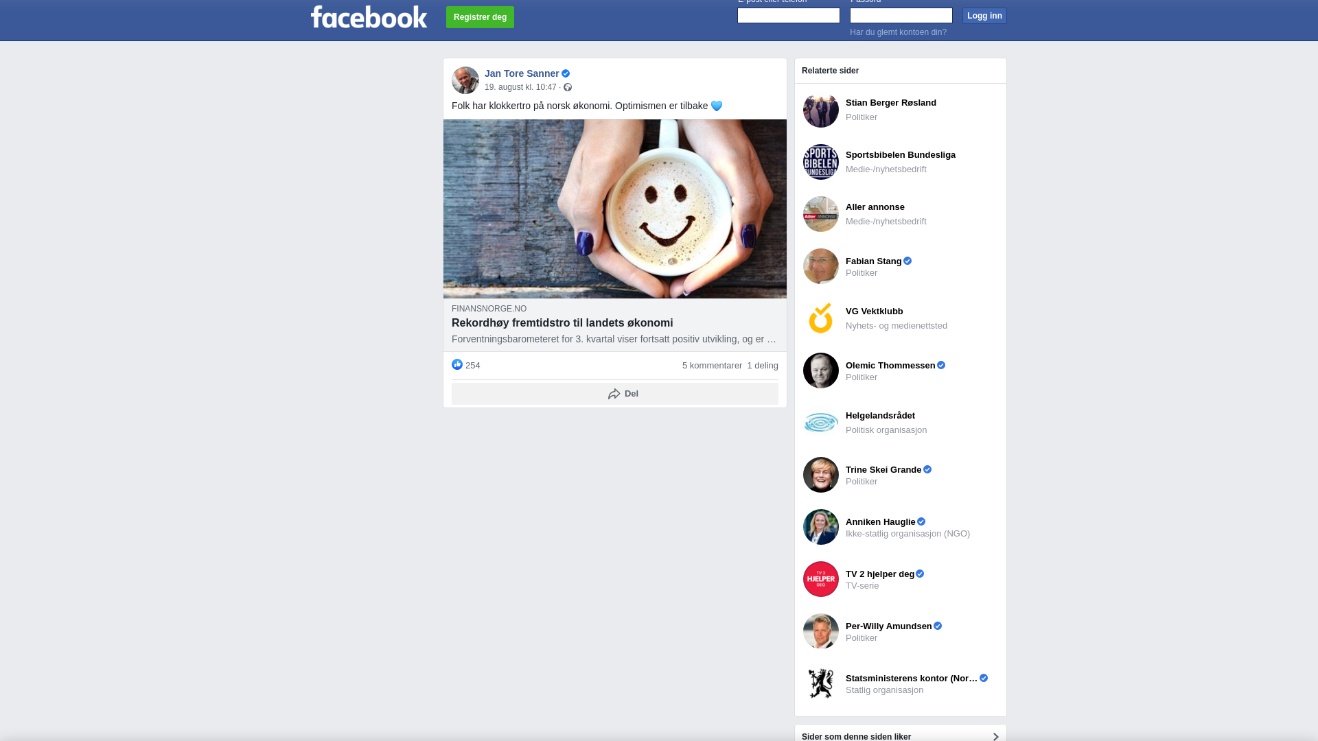Focus the email or phone input field
This screenshot has width=1318, height=741.
click(789, 15)
